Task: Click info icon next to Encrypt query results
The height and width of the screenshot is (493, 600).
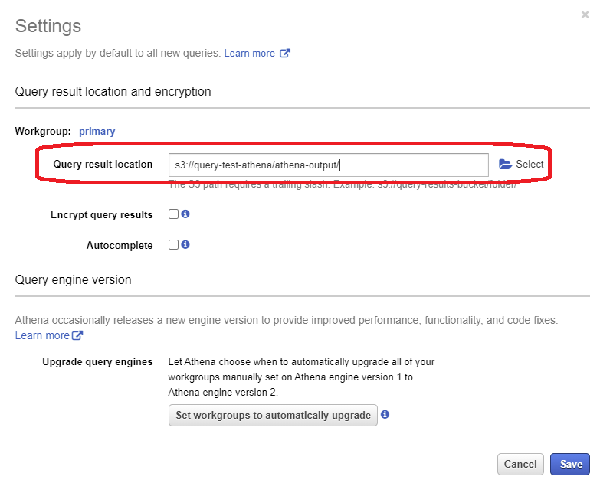Action: pyautogui.click(x=185, y=214)
